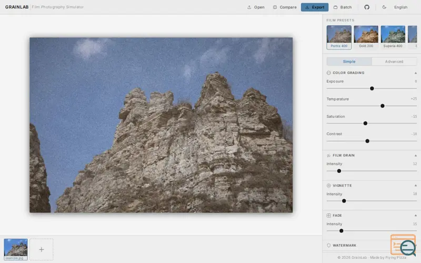Click the Temperature value +25
Screen dimensions: 421x263
414,99
